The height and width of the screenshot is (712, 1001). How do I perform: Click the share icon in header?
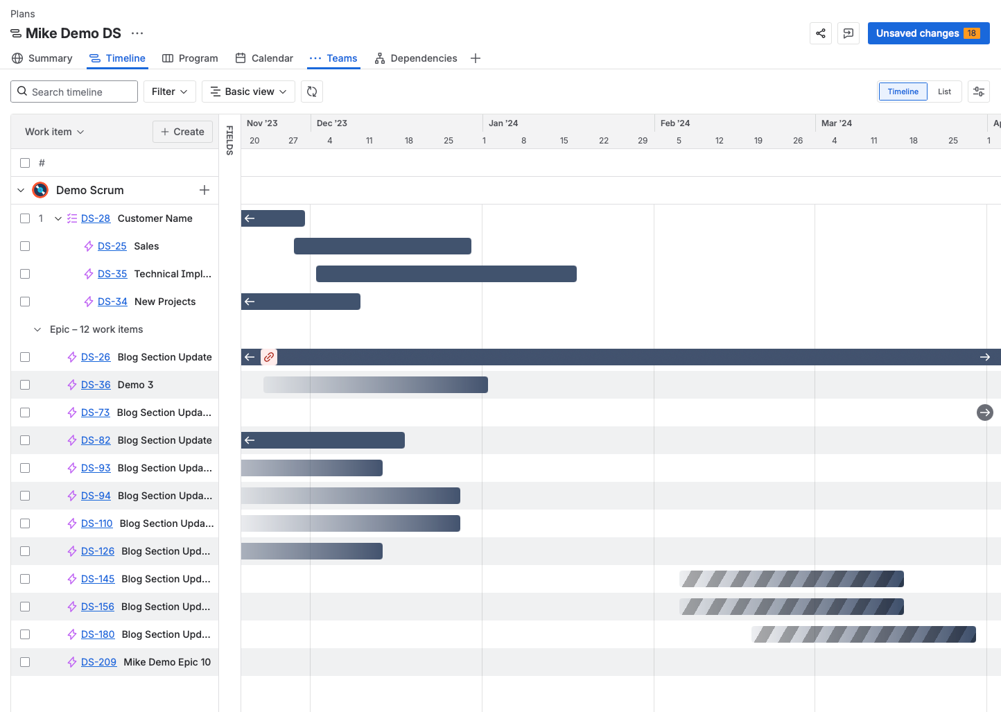[x=821, y=33]
